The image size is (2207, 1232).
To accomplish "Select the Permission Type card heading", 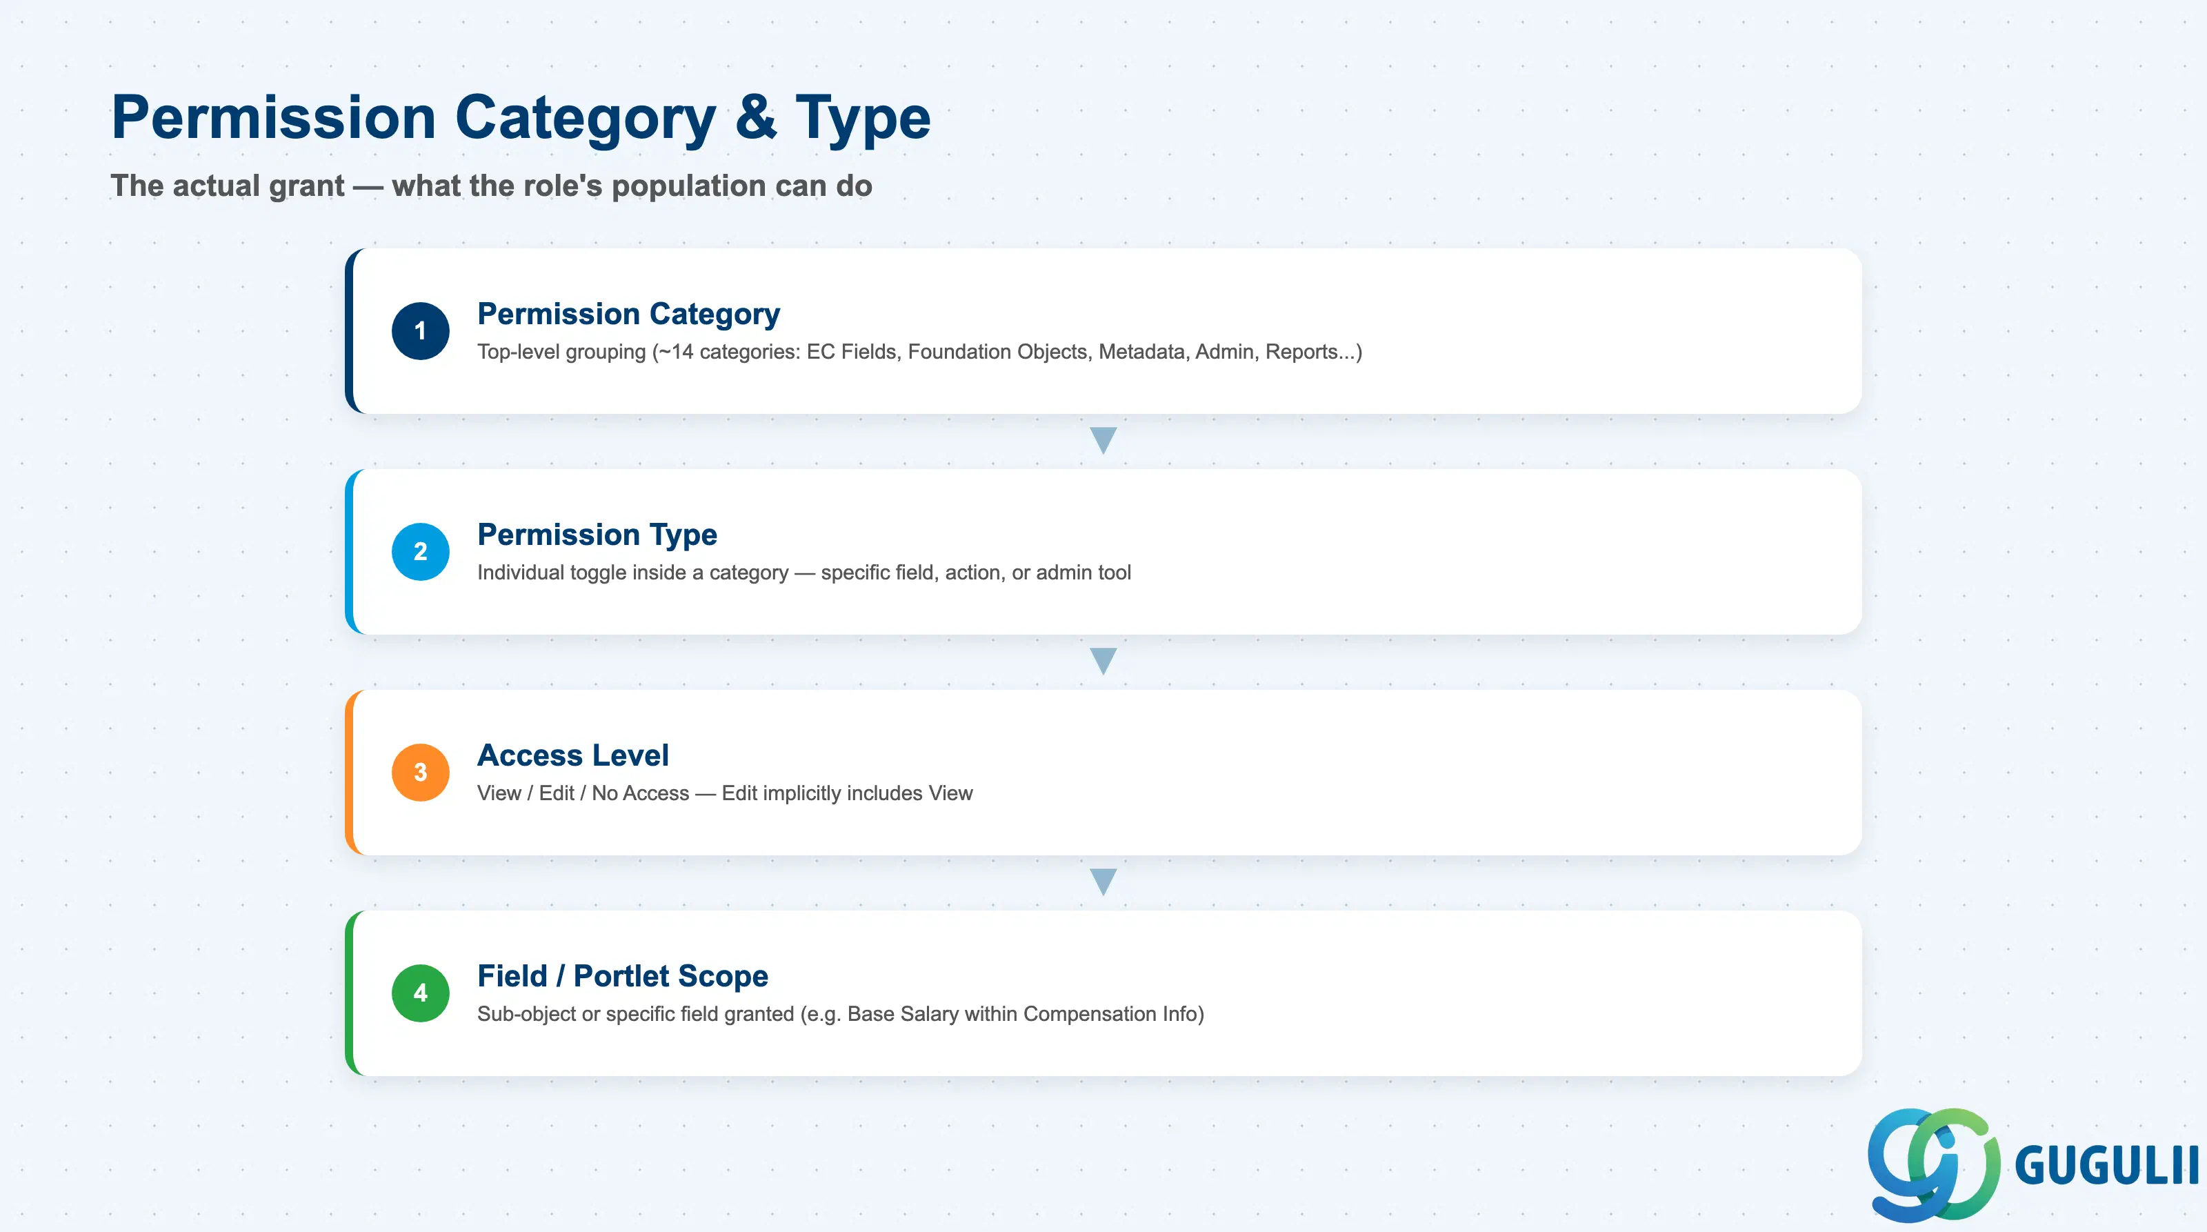I will coord(597,535).
